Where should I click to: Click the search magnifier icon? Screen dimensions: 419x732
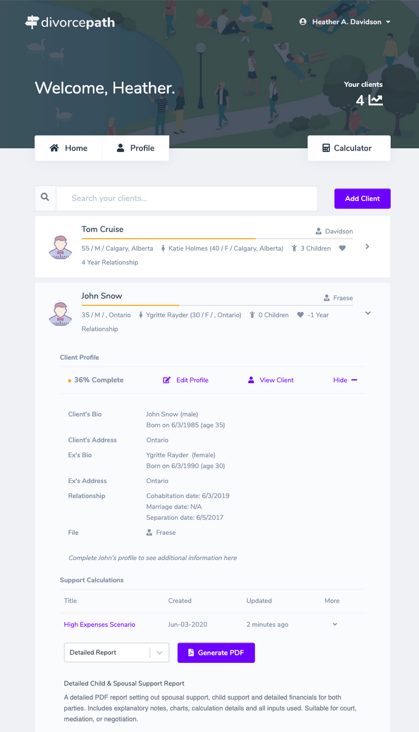[x=45, y=197]
